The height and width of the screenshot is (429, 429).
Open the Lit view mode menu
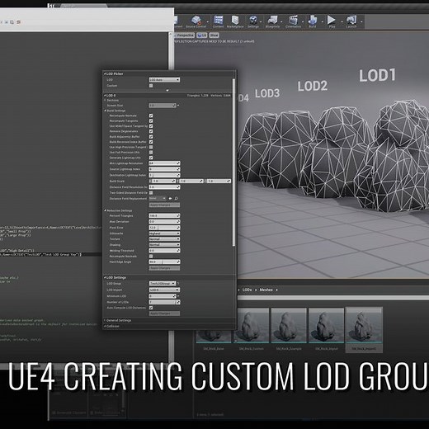point(202,35)
